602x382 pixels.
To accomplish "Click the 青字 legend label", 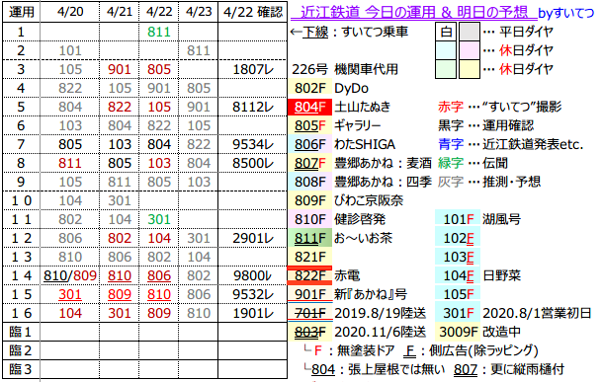I will pos(451,144).
